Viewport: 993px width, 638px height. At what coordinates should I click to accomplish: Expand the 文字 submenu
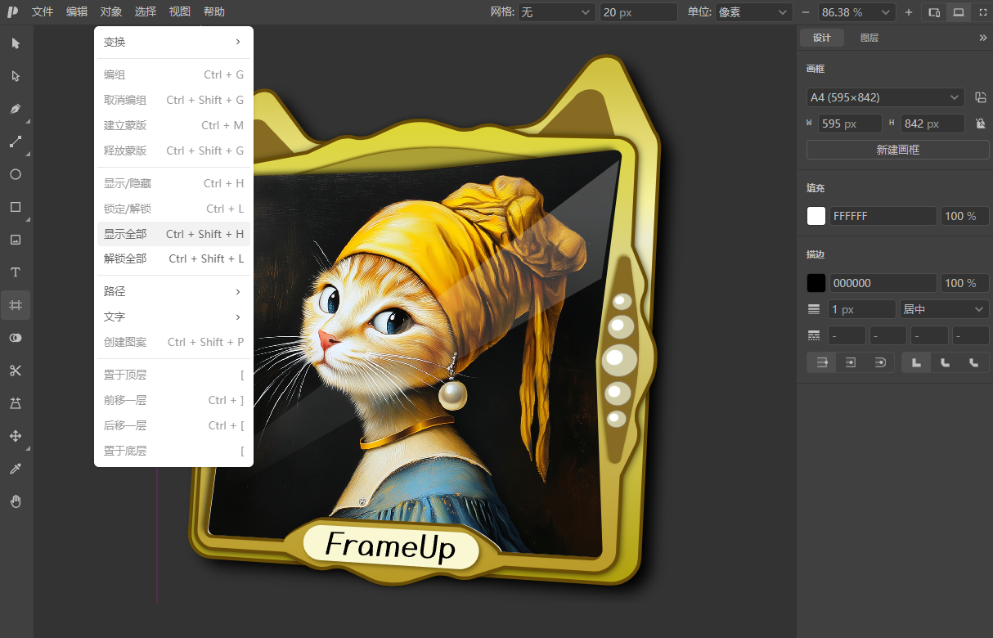pyautogui.click(x=173, y=317)
